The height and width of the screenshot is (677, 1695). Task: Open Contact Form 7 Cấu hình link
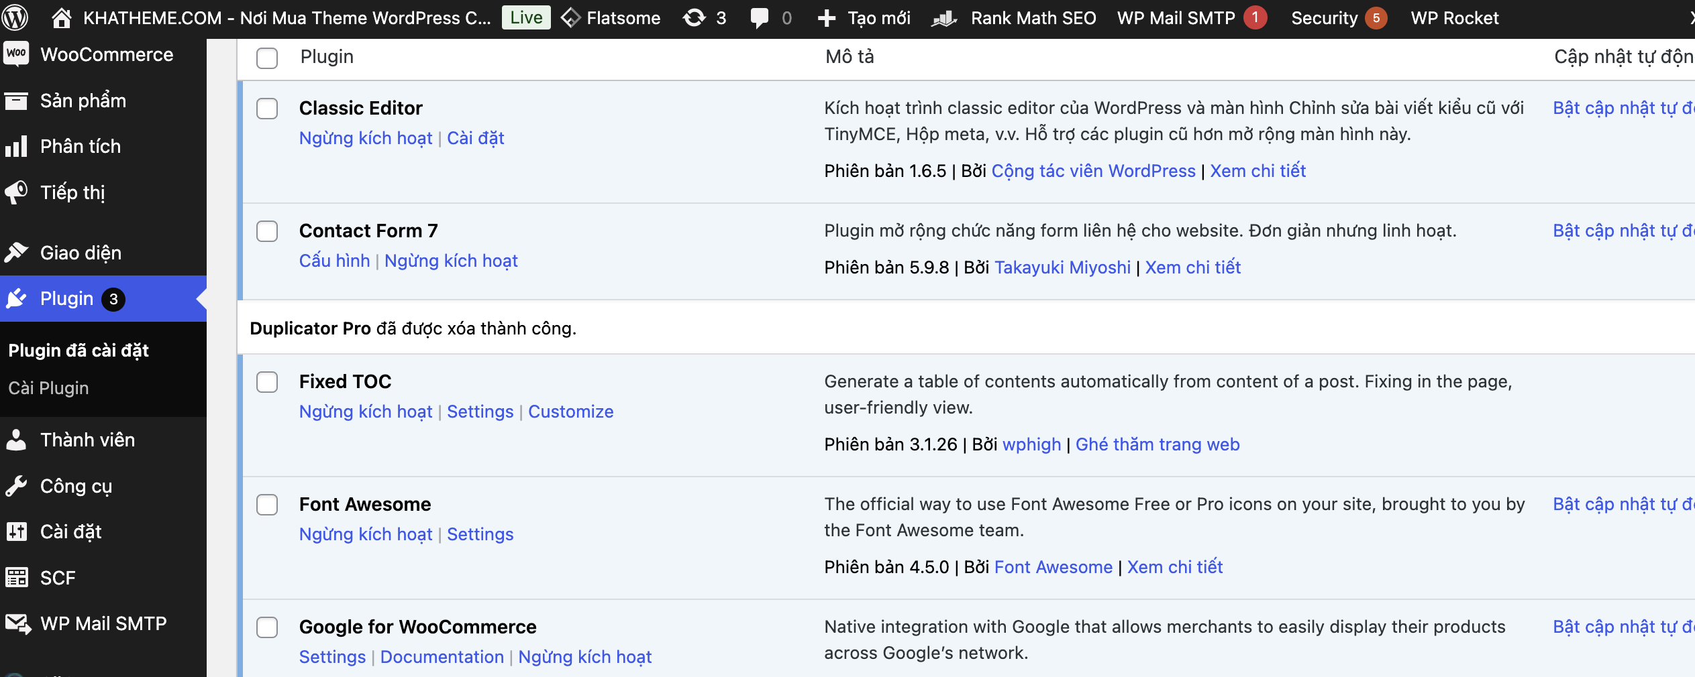tap(335, 261)
